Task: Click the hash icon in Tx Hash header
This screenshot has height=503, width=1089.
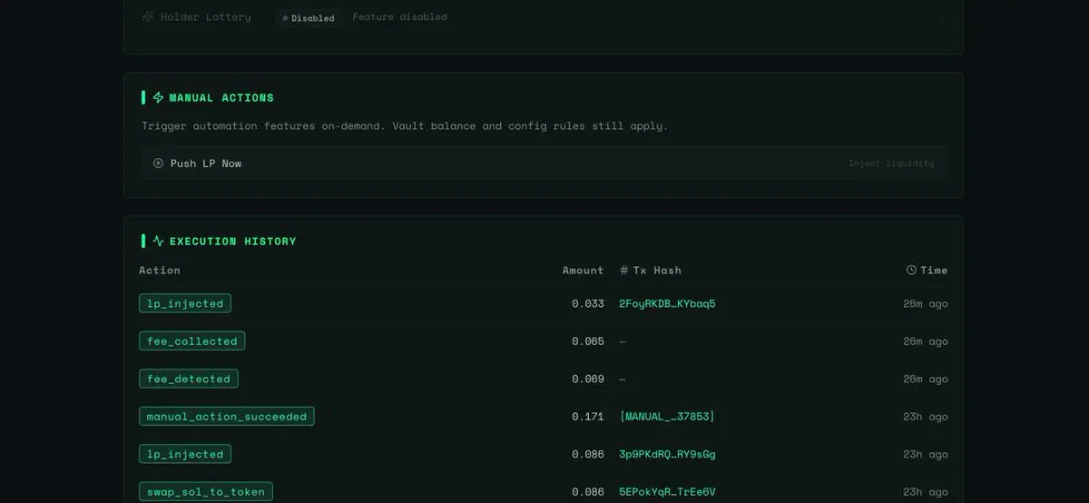Action: (x=623, y=271)
